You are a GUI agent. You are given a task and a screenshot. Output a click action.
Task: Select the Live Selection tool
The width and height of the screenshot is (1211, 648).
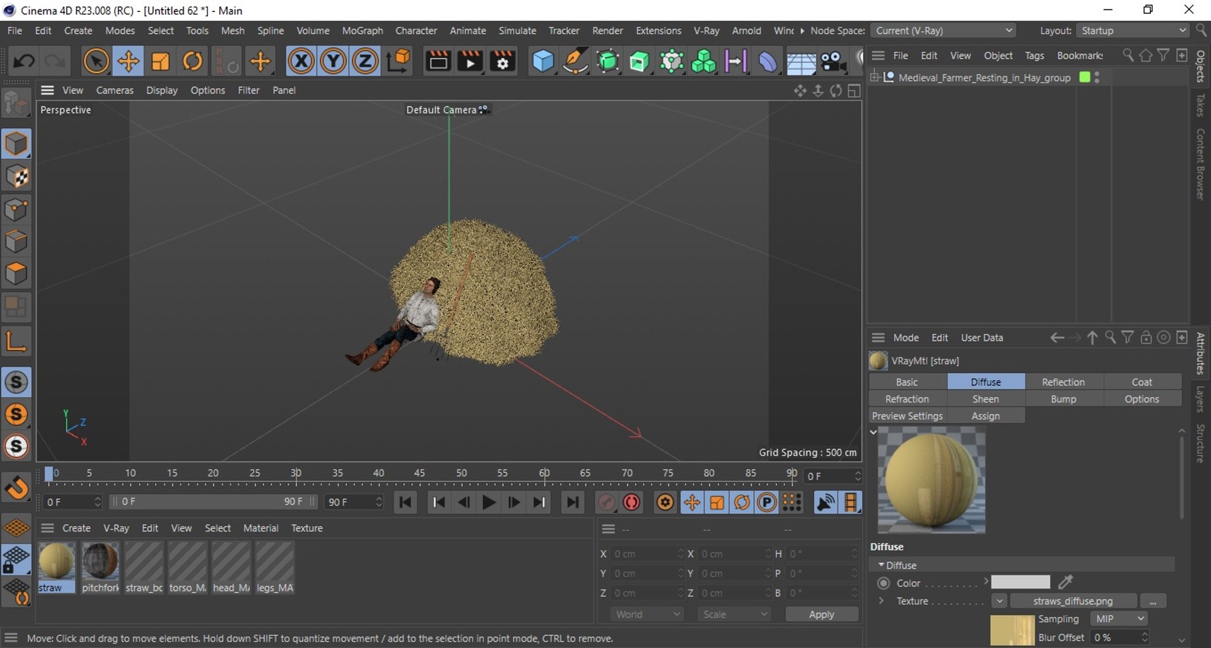point(96,61)
